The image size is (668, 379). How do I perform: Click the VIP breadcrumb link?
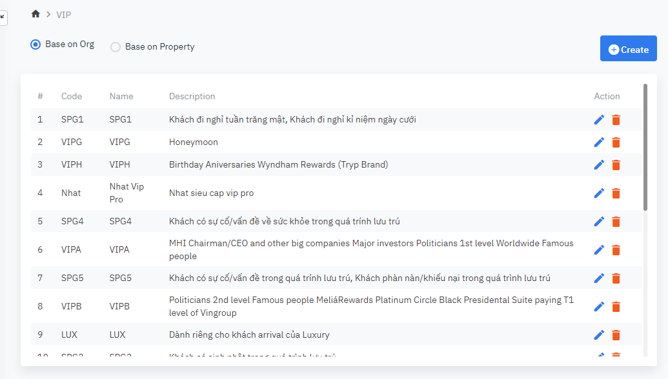64,14
